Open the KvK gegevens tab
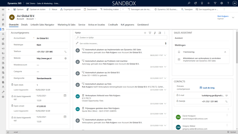The image size is (238, 134). [x=127, y=25]
